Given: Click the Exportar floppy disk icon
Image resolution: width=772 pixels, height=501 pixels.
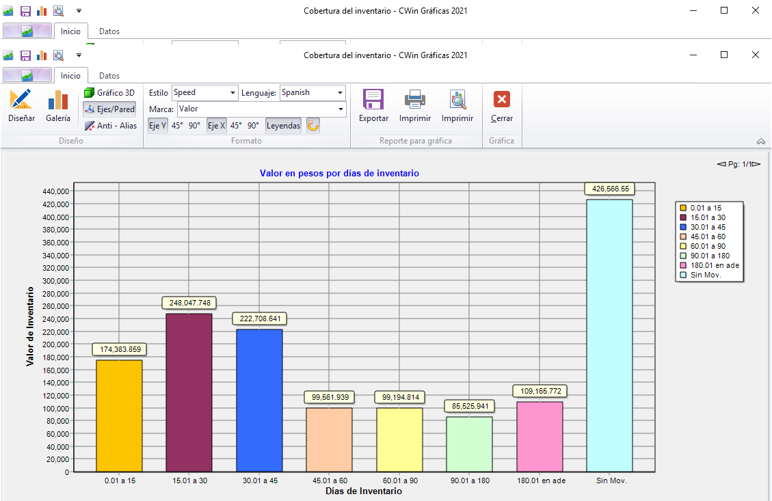Looking at the screenshot, I should (373, 100).
